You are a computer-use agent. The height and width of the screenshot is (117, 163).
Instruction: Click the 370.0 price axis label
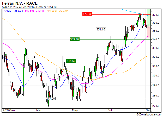pyautogui.click(x=156, y=15)
